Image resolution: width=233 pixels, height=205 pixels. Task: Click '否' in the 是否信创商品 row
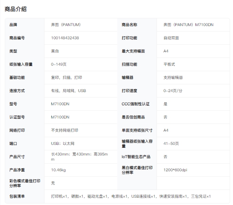165,117
